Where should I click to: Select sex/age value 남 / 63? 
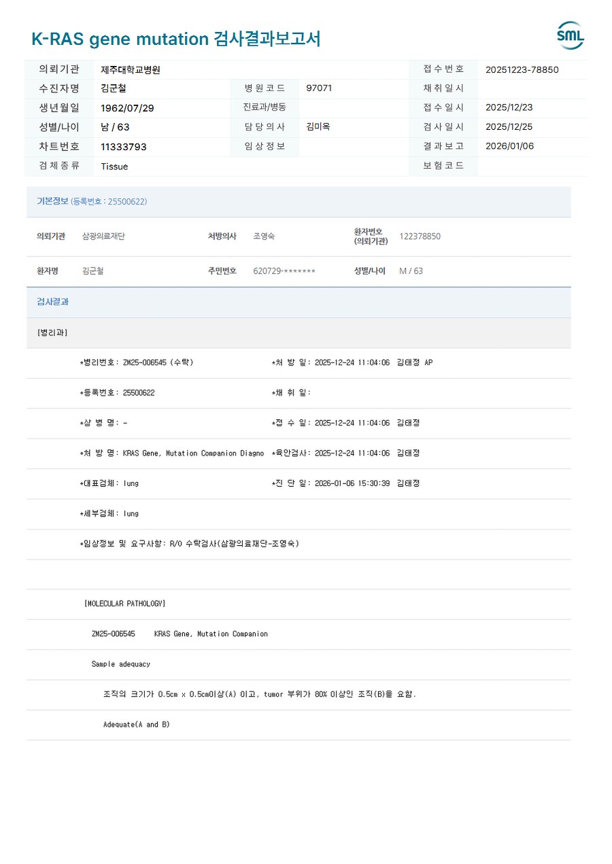pos(115,127)
